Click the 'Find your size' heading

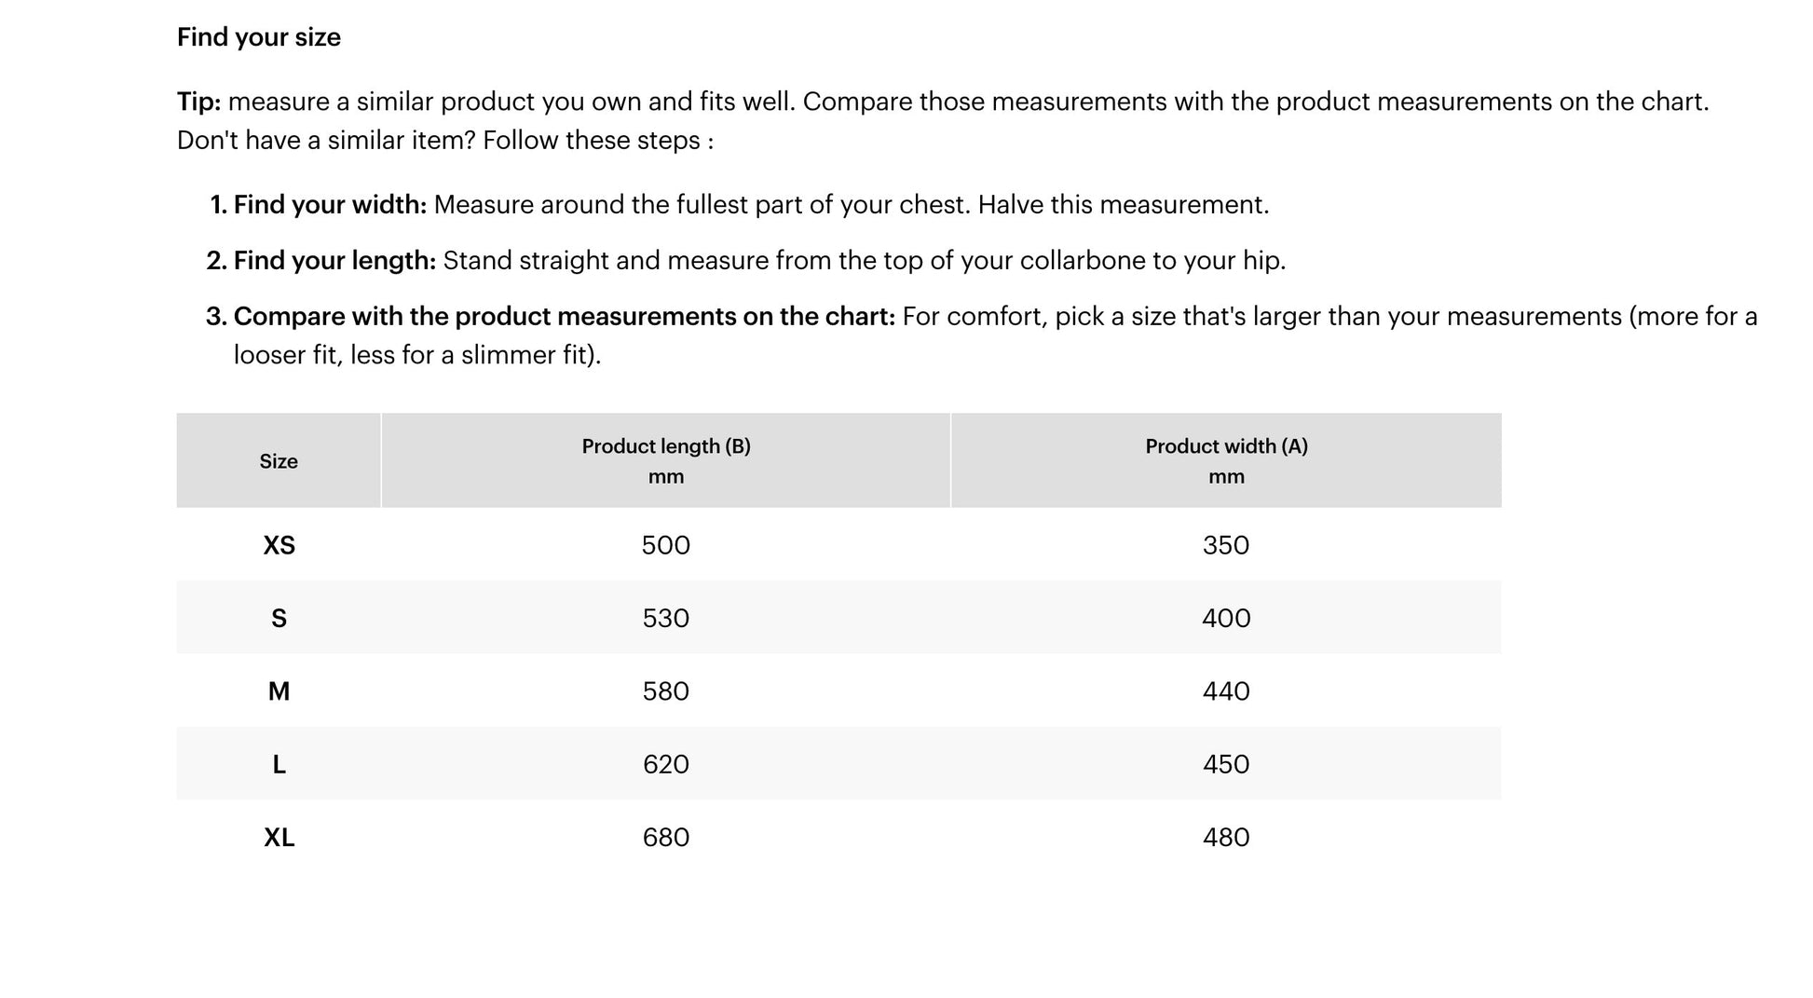[259, 37]
